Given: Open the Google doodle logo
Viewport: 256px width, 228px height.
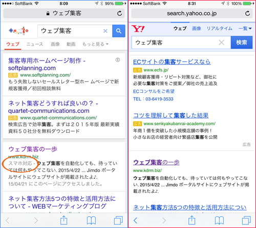Looking at the screenshot, I should click(18, 31).
